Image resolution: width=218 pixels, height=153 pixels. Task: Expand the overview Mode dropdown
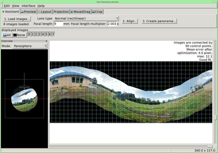tap(30, 46)
